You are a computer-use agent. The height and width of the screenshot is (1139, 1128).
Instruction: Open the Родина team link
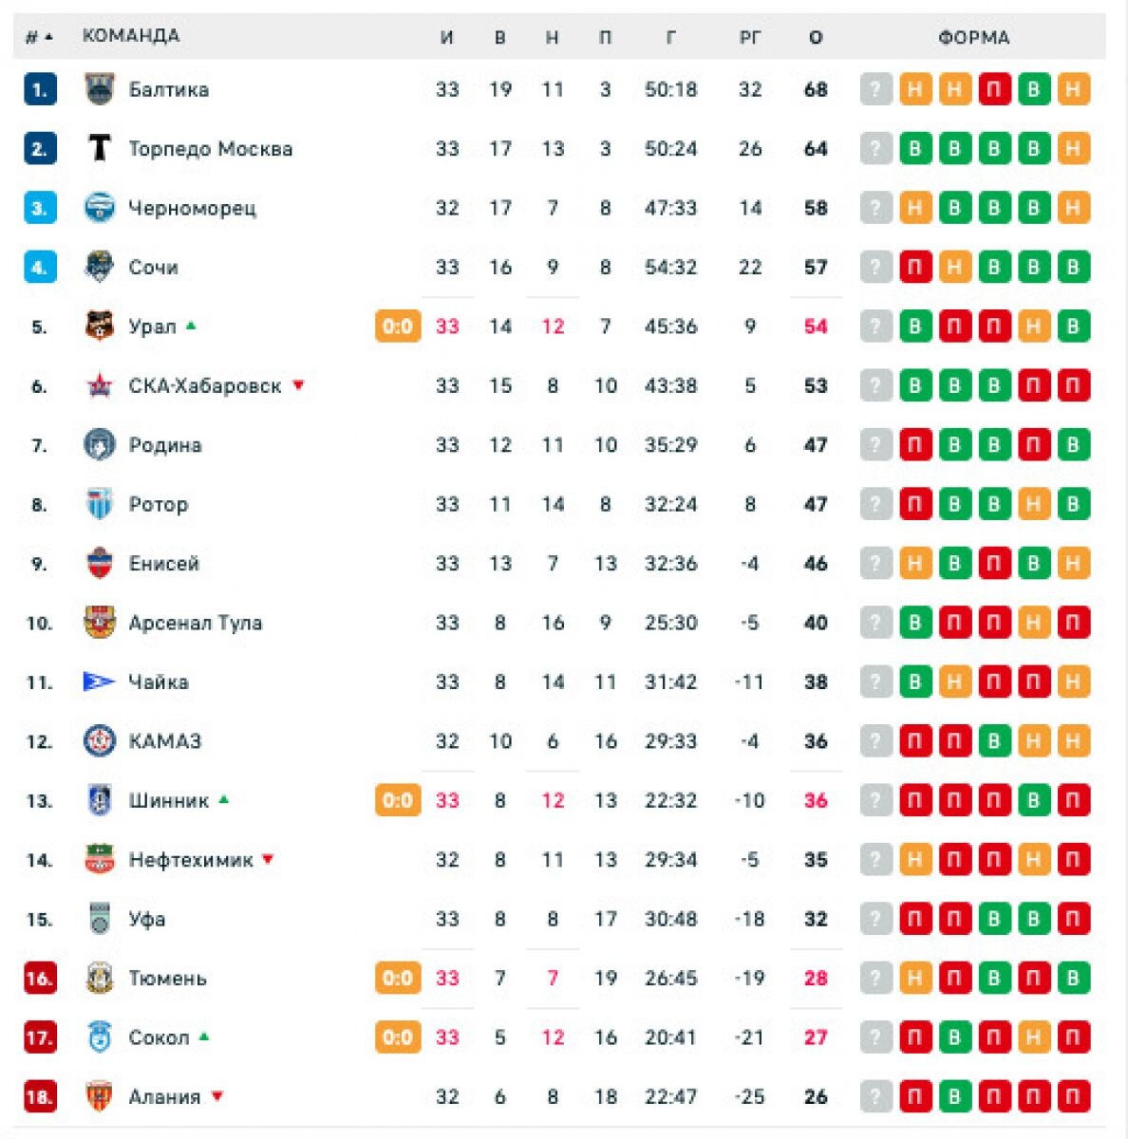pos(165,445)
